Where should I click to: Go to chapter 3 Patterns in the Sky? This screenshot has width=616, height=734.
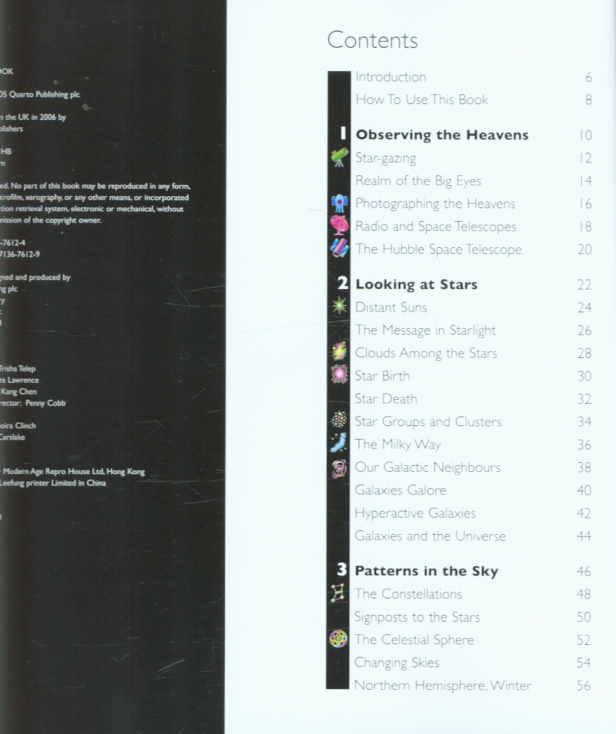point(426,571)
